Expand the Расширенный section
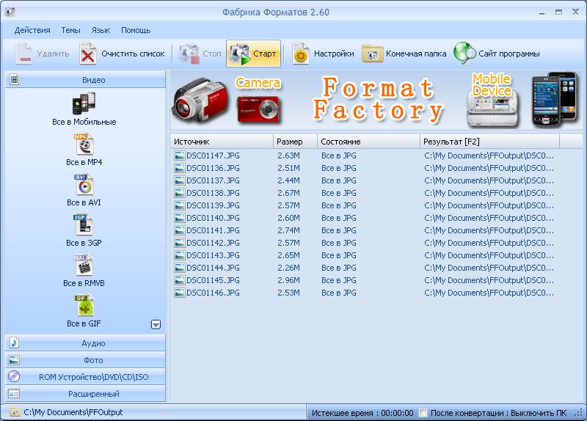This screenshot has height=421, width=587. coord(85,394)
